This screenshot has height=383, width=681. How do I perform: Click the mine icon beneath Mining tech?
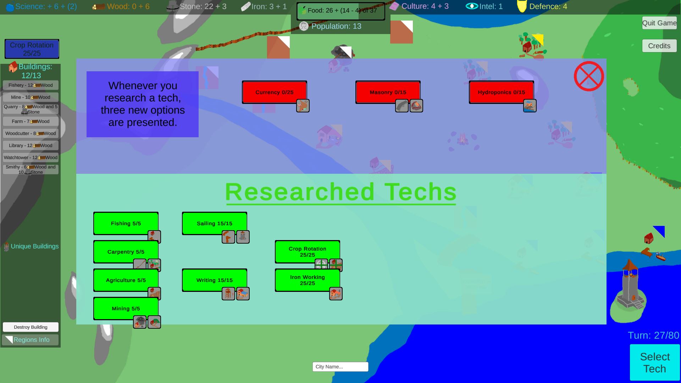tap(140, 322)
